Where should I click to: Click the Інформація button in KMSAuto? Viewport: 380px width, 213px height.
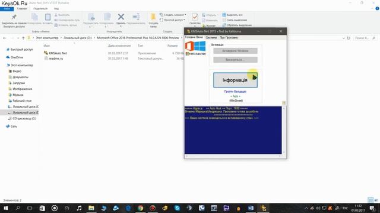[x=235, y=80]
